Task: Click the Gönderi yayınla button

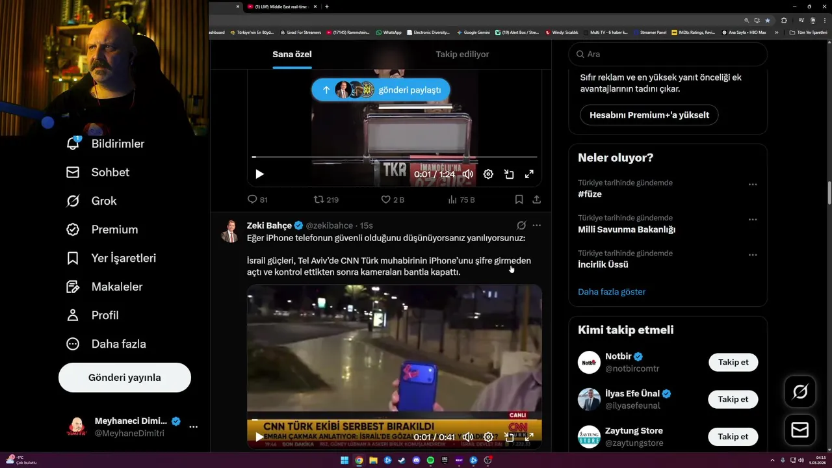Action: click(125, 378)
